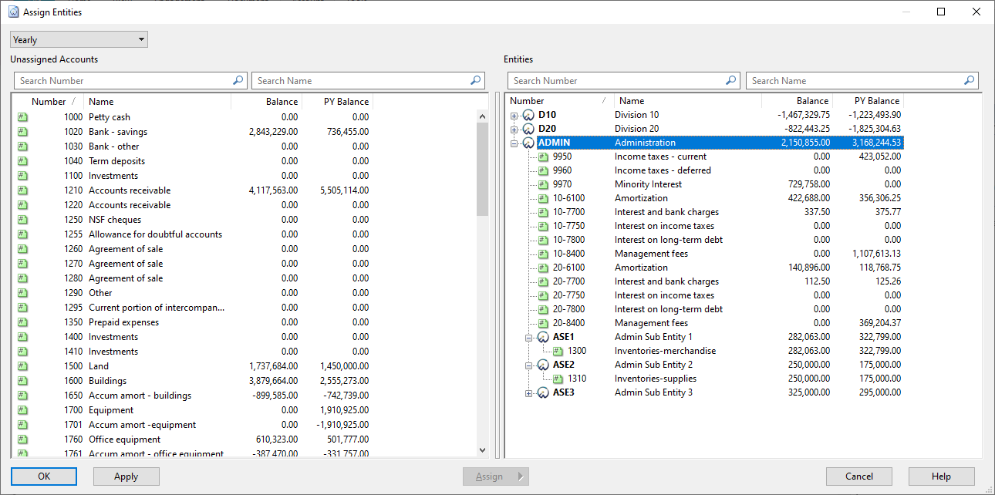Image resolution: width=995 pixels, height=495 pixels.
Task: Click the account icon for 9950 Income taxes - current
Action: pos(543,157)
